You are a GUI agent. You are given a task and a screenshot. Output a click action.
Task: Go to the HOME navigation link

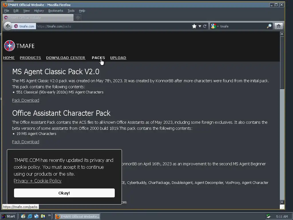(x=9, y=58)
